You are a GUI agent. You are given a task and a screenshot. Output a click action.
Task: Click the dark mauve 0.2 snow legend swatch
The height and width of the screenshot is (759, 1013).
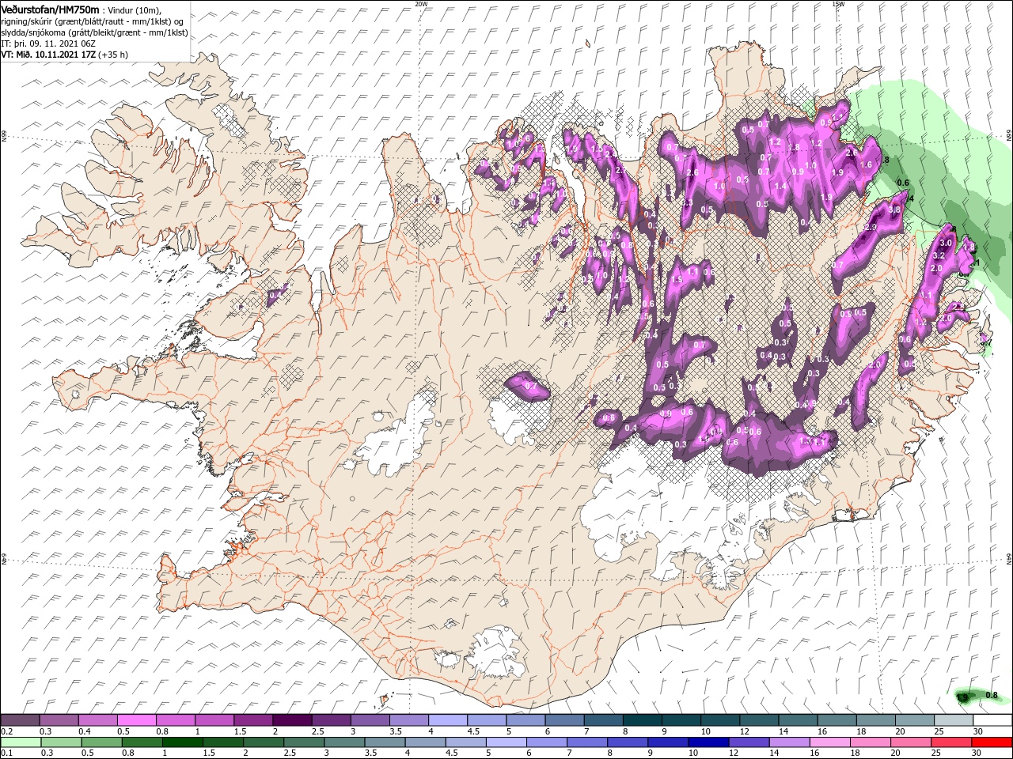(x=20, y=720)
